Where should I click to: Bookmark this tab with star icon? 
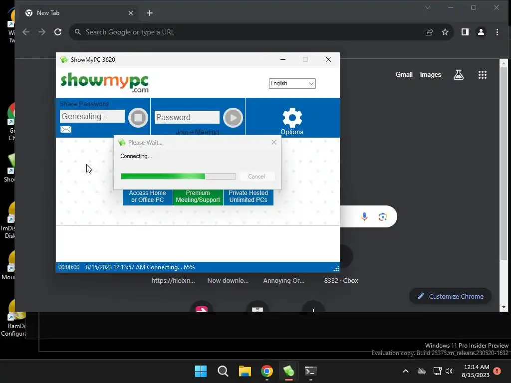coord(445,32)
